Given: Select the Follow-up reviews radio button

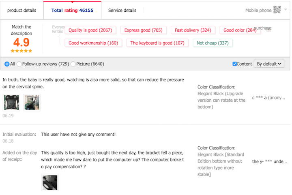Looking at the screenshot, I should pos(19,64).
